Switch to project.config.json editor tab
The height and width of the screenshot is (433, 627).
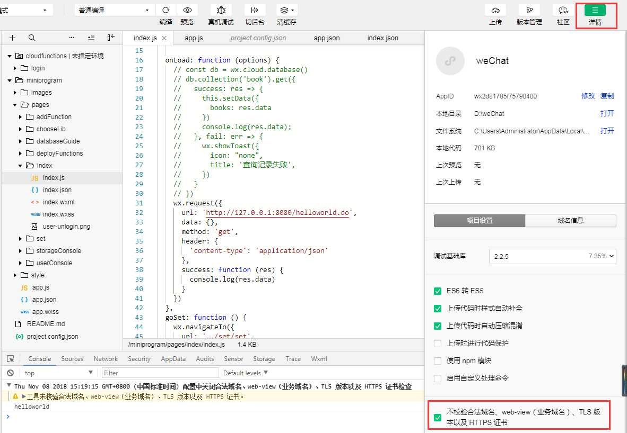[x=258, y=38]
